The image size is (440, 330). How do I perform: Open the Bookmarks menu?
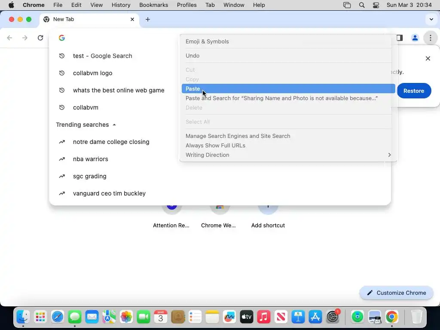(153, 5)
